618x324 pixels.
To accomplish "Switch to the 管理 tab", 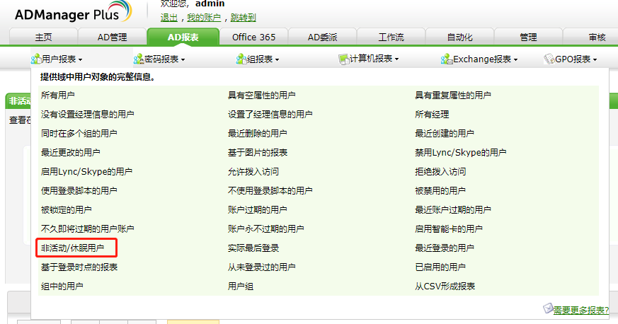I will tap(528, 37).
